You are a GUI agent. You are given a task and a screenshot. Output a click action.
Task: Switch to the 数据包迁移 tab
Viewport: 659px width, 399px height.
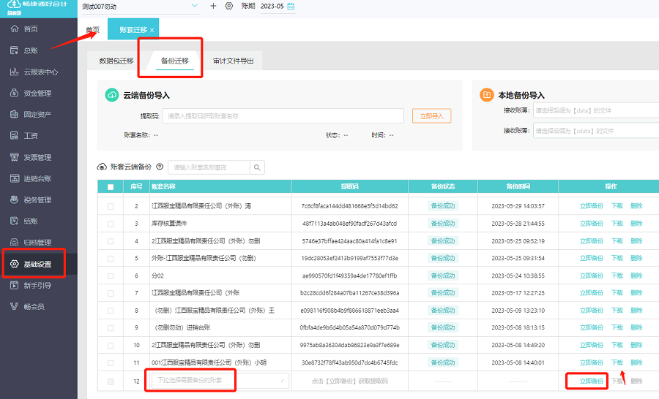[x=116, y=61]
